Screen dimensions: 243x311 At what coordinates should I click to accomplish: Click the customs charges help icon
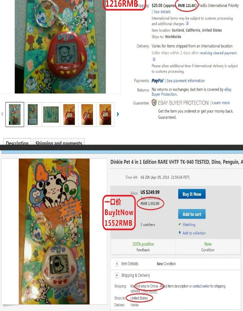187,23
